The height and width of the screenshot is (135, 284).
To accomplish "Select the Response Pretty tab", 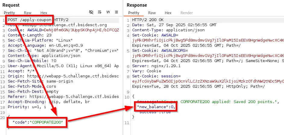I will pyautogui.click(x=134, y=13).
